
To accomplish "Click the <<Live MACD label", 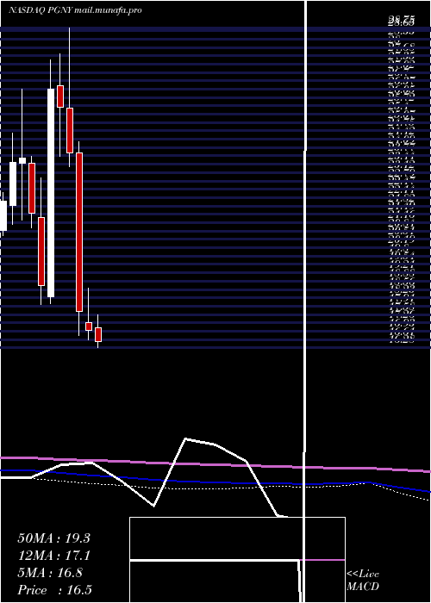I will [363, 581].
